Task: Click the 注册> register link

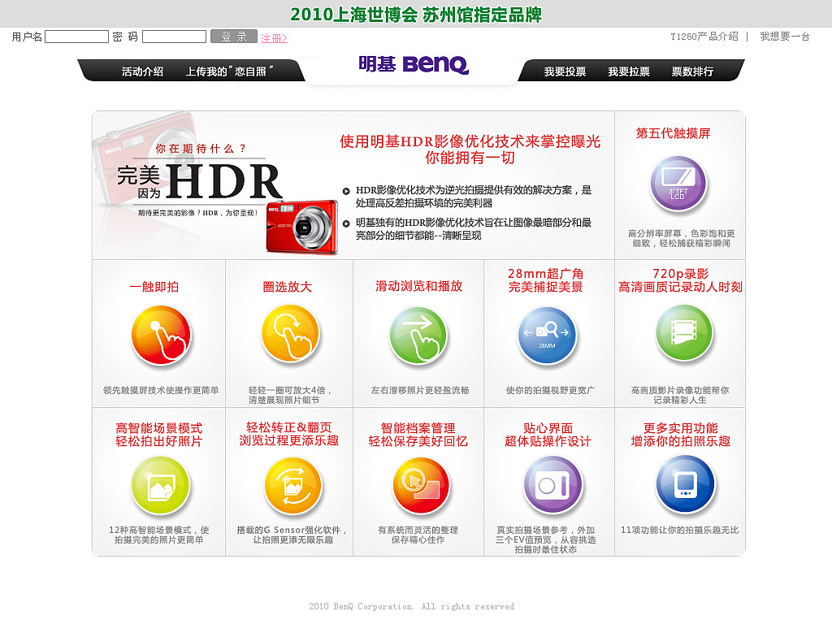Action: 274,37
